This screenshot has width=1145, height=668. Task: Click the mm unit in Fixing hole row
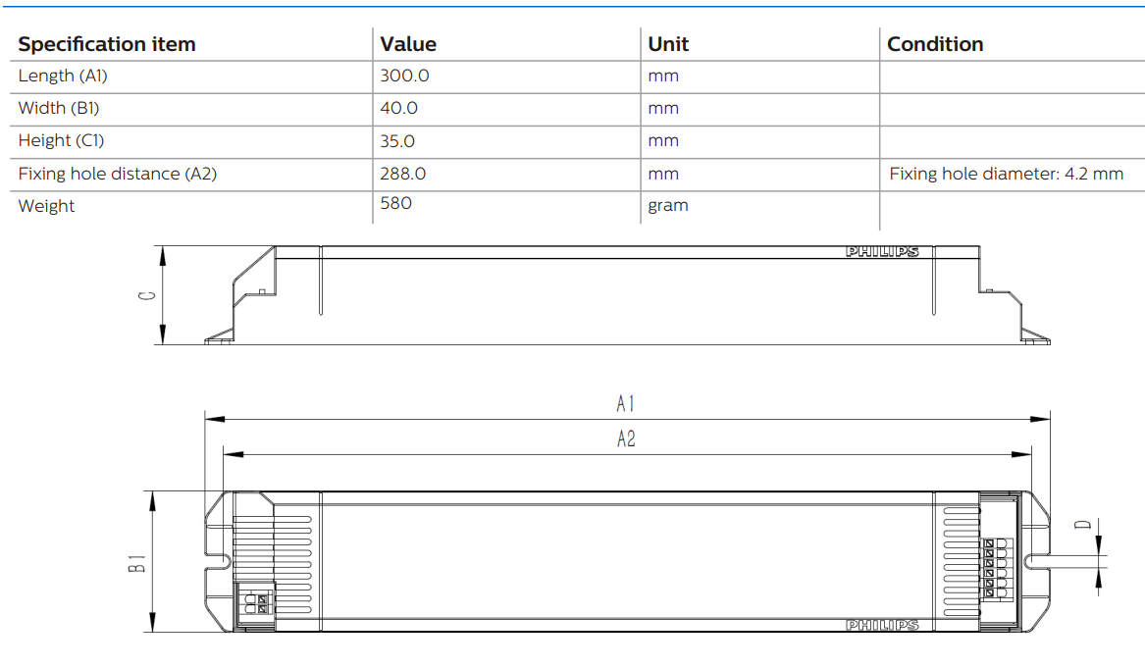tap(663, 175)
